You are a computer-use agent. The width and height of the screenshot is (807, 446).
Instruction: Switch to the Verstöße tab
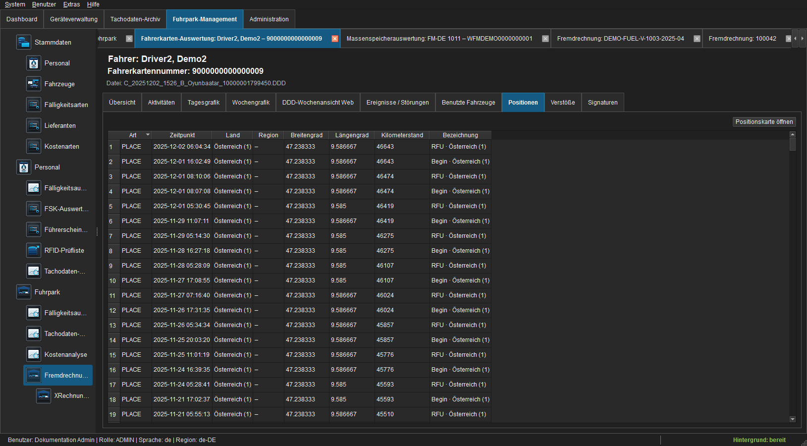click(x=563, y=103)
